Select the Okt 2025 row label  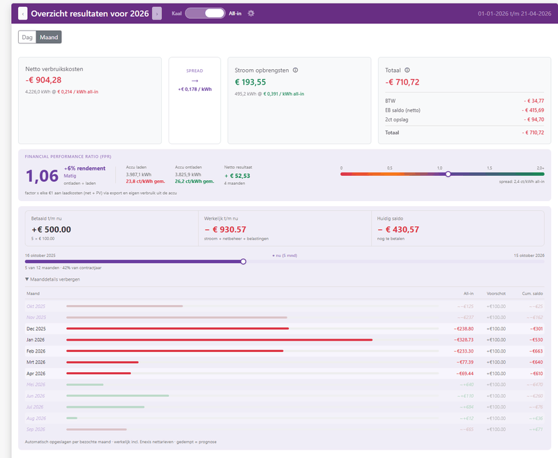coord(36,306)
